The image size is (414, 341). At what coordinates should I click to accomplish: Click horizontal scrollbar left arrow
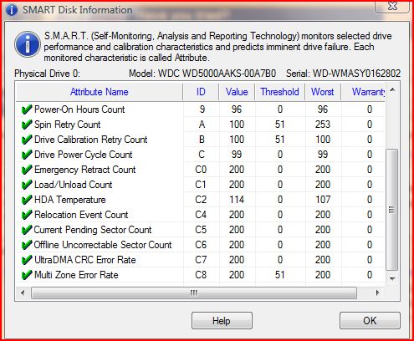[x=23, y=293]
